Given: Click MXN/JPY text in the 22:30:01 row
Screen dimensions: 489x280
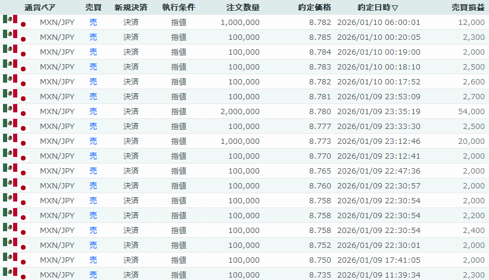Looking at the screenshot, I should pos(57,245).
